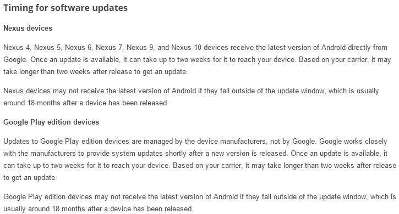The image size is (399, 214).
Task: Click 'Updates to Google Play' paragraph start
Action: [41, 142]
